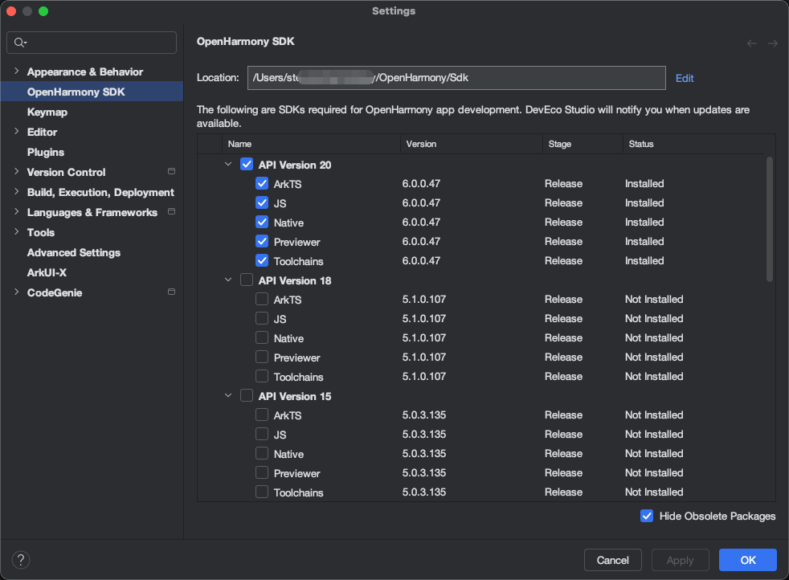Check Toolchains 5.0.3.135 checkbox
This screenshot has width=789, height=580.
tap(262, 492)
